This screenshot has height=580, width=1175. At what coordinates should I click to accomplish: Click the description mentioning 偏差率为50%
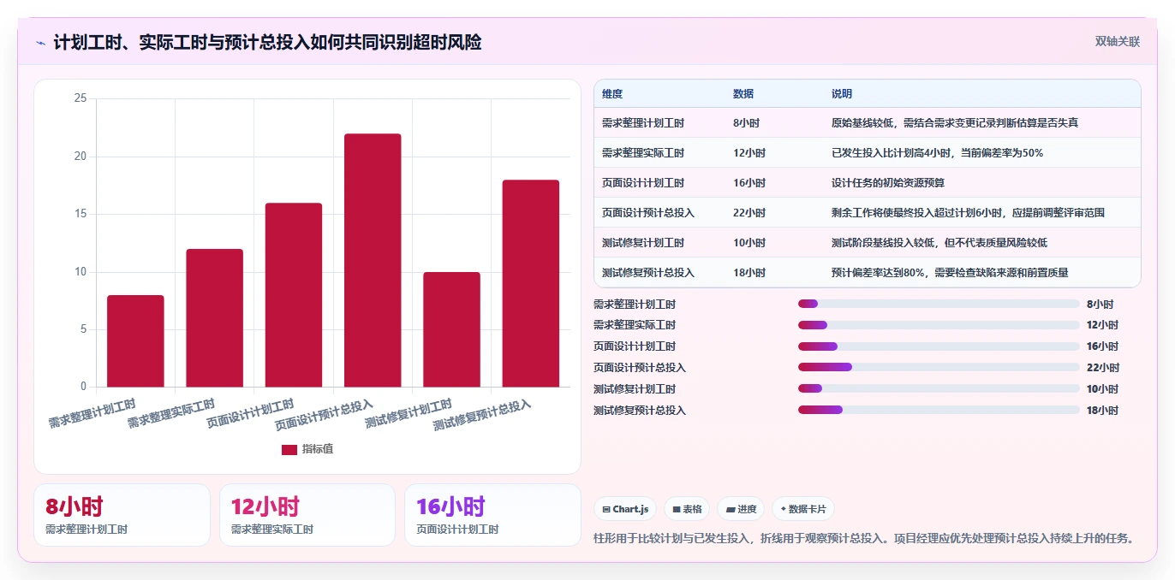coord(937,153)
